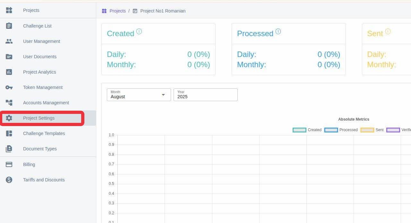Go to Projects via breadcrumb link
The image size is (411, 223).
(x=117, y=11)
